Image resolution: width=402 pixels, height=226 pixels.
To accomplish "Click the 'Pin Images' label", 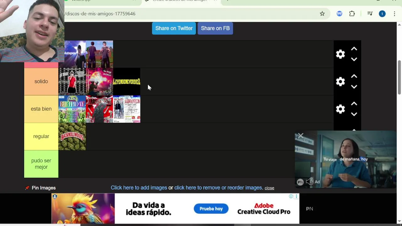I will click(44, 188).
